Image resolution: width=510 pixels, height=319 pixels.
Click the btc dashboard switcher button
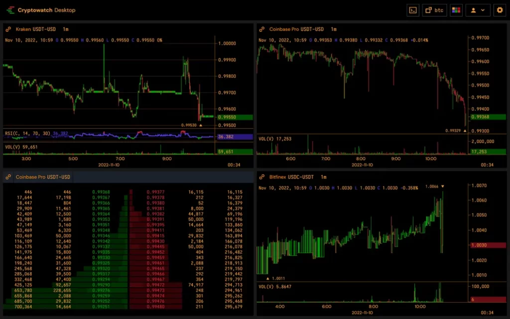(x=434, y=10)
